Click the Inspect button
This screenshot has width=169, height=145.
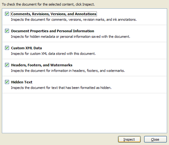coord(129,139)
